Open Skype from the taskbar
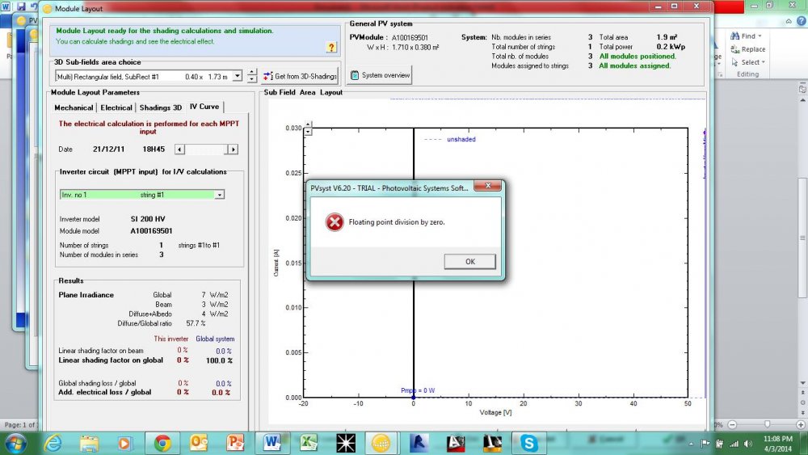Screen dimensions: 808x455 coord(528,442)
